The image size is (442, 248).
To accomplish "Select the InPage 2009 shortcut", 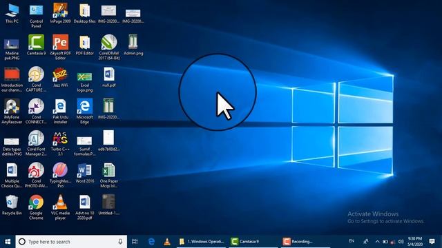I will (x=60, y=13).
